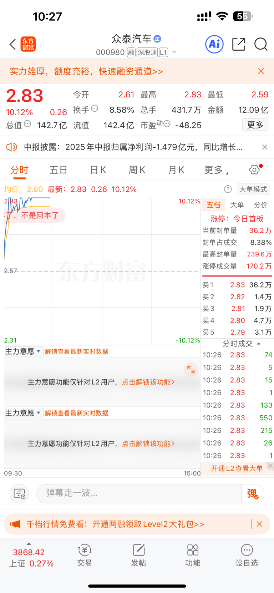Open the search magnifier icon
Image resolution: width=274 pixels, height=593 pixels.
[261, 44]
